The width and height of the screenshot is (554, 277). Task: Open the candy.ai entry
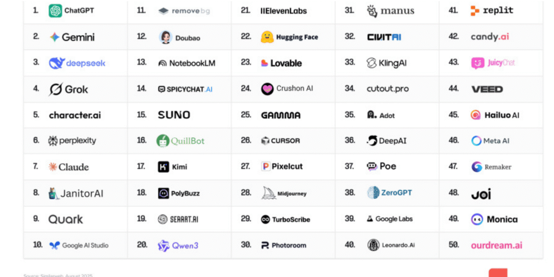click(x=489, y=37)
